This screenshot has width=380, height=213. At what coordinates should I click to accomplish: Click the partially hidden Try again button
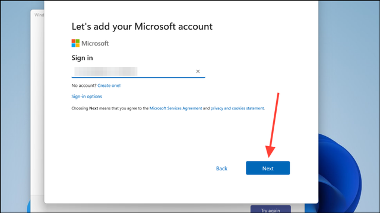coord(271,209)
